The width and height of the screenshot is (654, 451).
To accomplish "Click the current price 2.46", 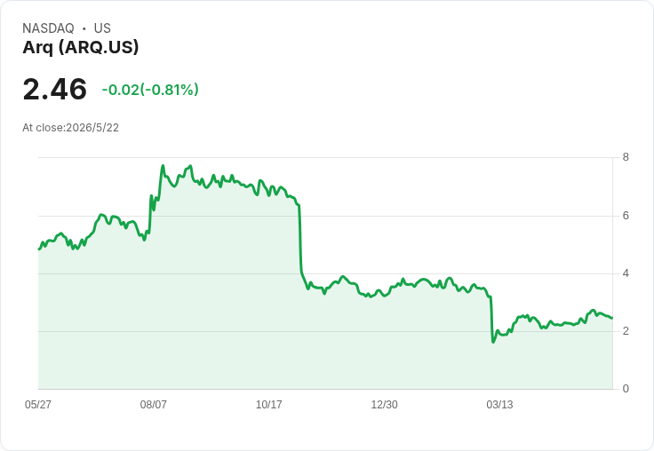I will (54, 89).
